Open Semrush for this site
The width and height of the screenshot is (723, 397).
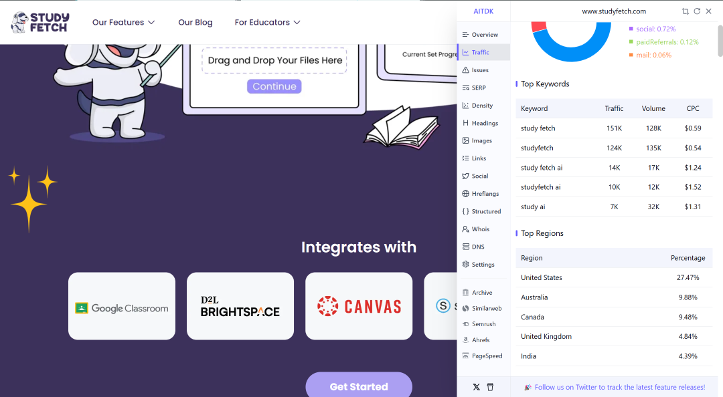[479, 324]
